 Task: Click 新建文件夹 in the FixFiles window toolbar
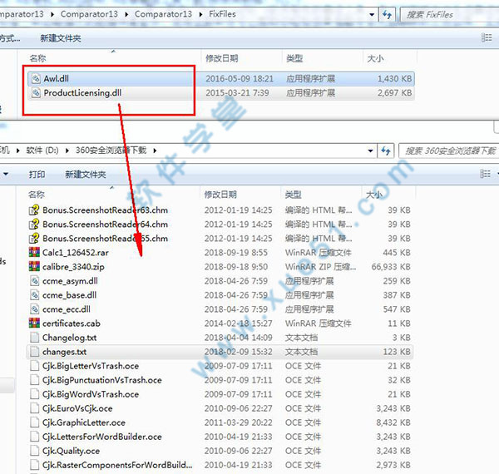point(61,38)
